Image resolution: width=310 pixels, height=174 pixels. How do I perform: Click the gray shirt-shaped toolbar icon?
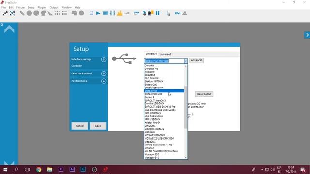43,13
